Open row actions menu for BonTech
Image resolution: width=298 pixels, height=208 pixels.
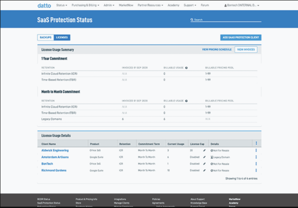[x=256, y=164]
